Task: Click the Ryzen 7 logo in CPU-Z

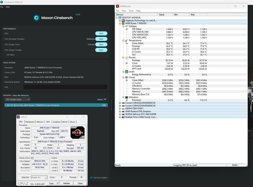Action: pyautogui.click(x=78, y=133)
